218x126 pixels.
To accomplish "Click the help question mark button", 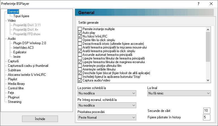I will click(x=198, y=4).
